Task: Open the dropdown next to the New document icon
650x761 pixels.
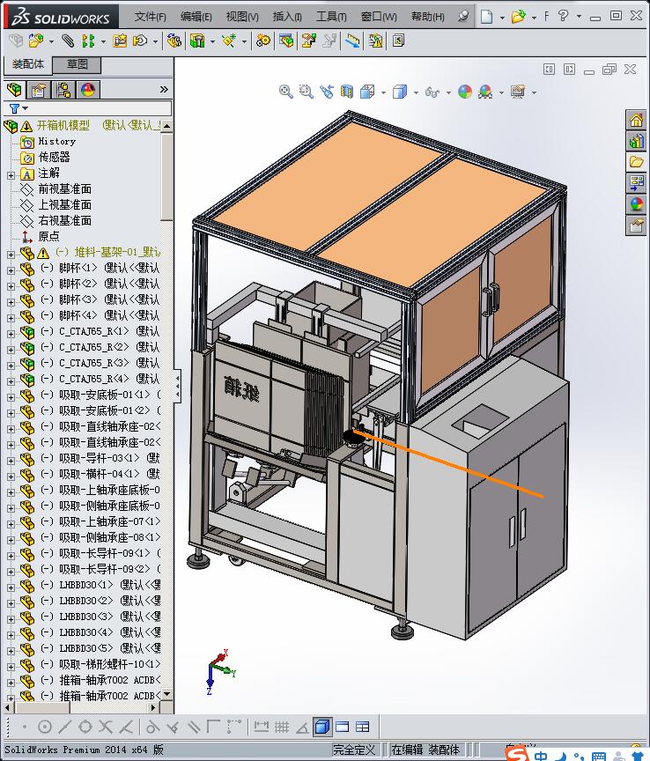Action: (502, 17)
